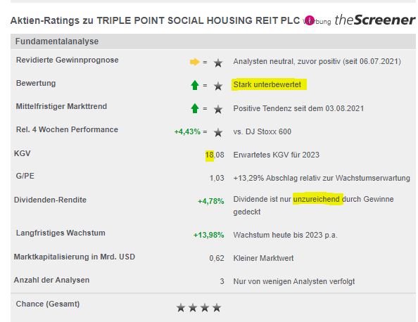This screenshot has width=418, height=322.
Task: Select the highlighted 'Stark unterbewertet' text
Action: tap(267, 84)
